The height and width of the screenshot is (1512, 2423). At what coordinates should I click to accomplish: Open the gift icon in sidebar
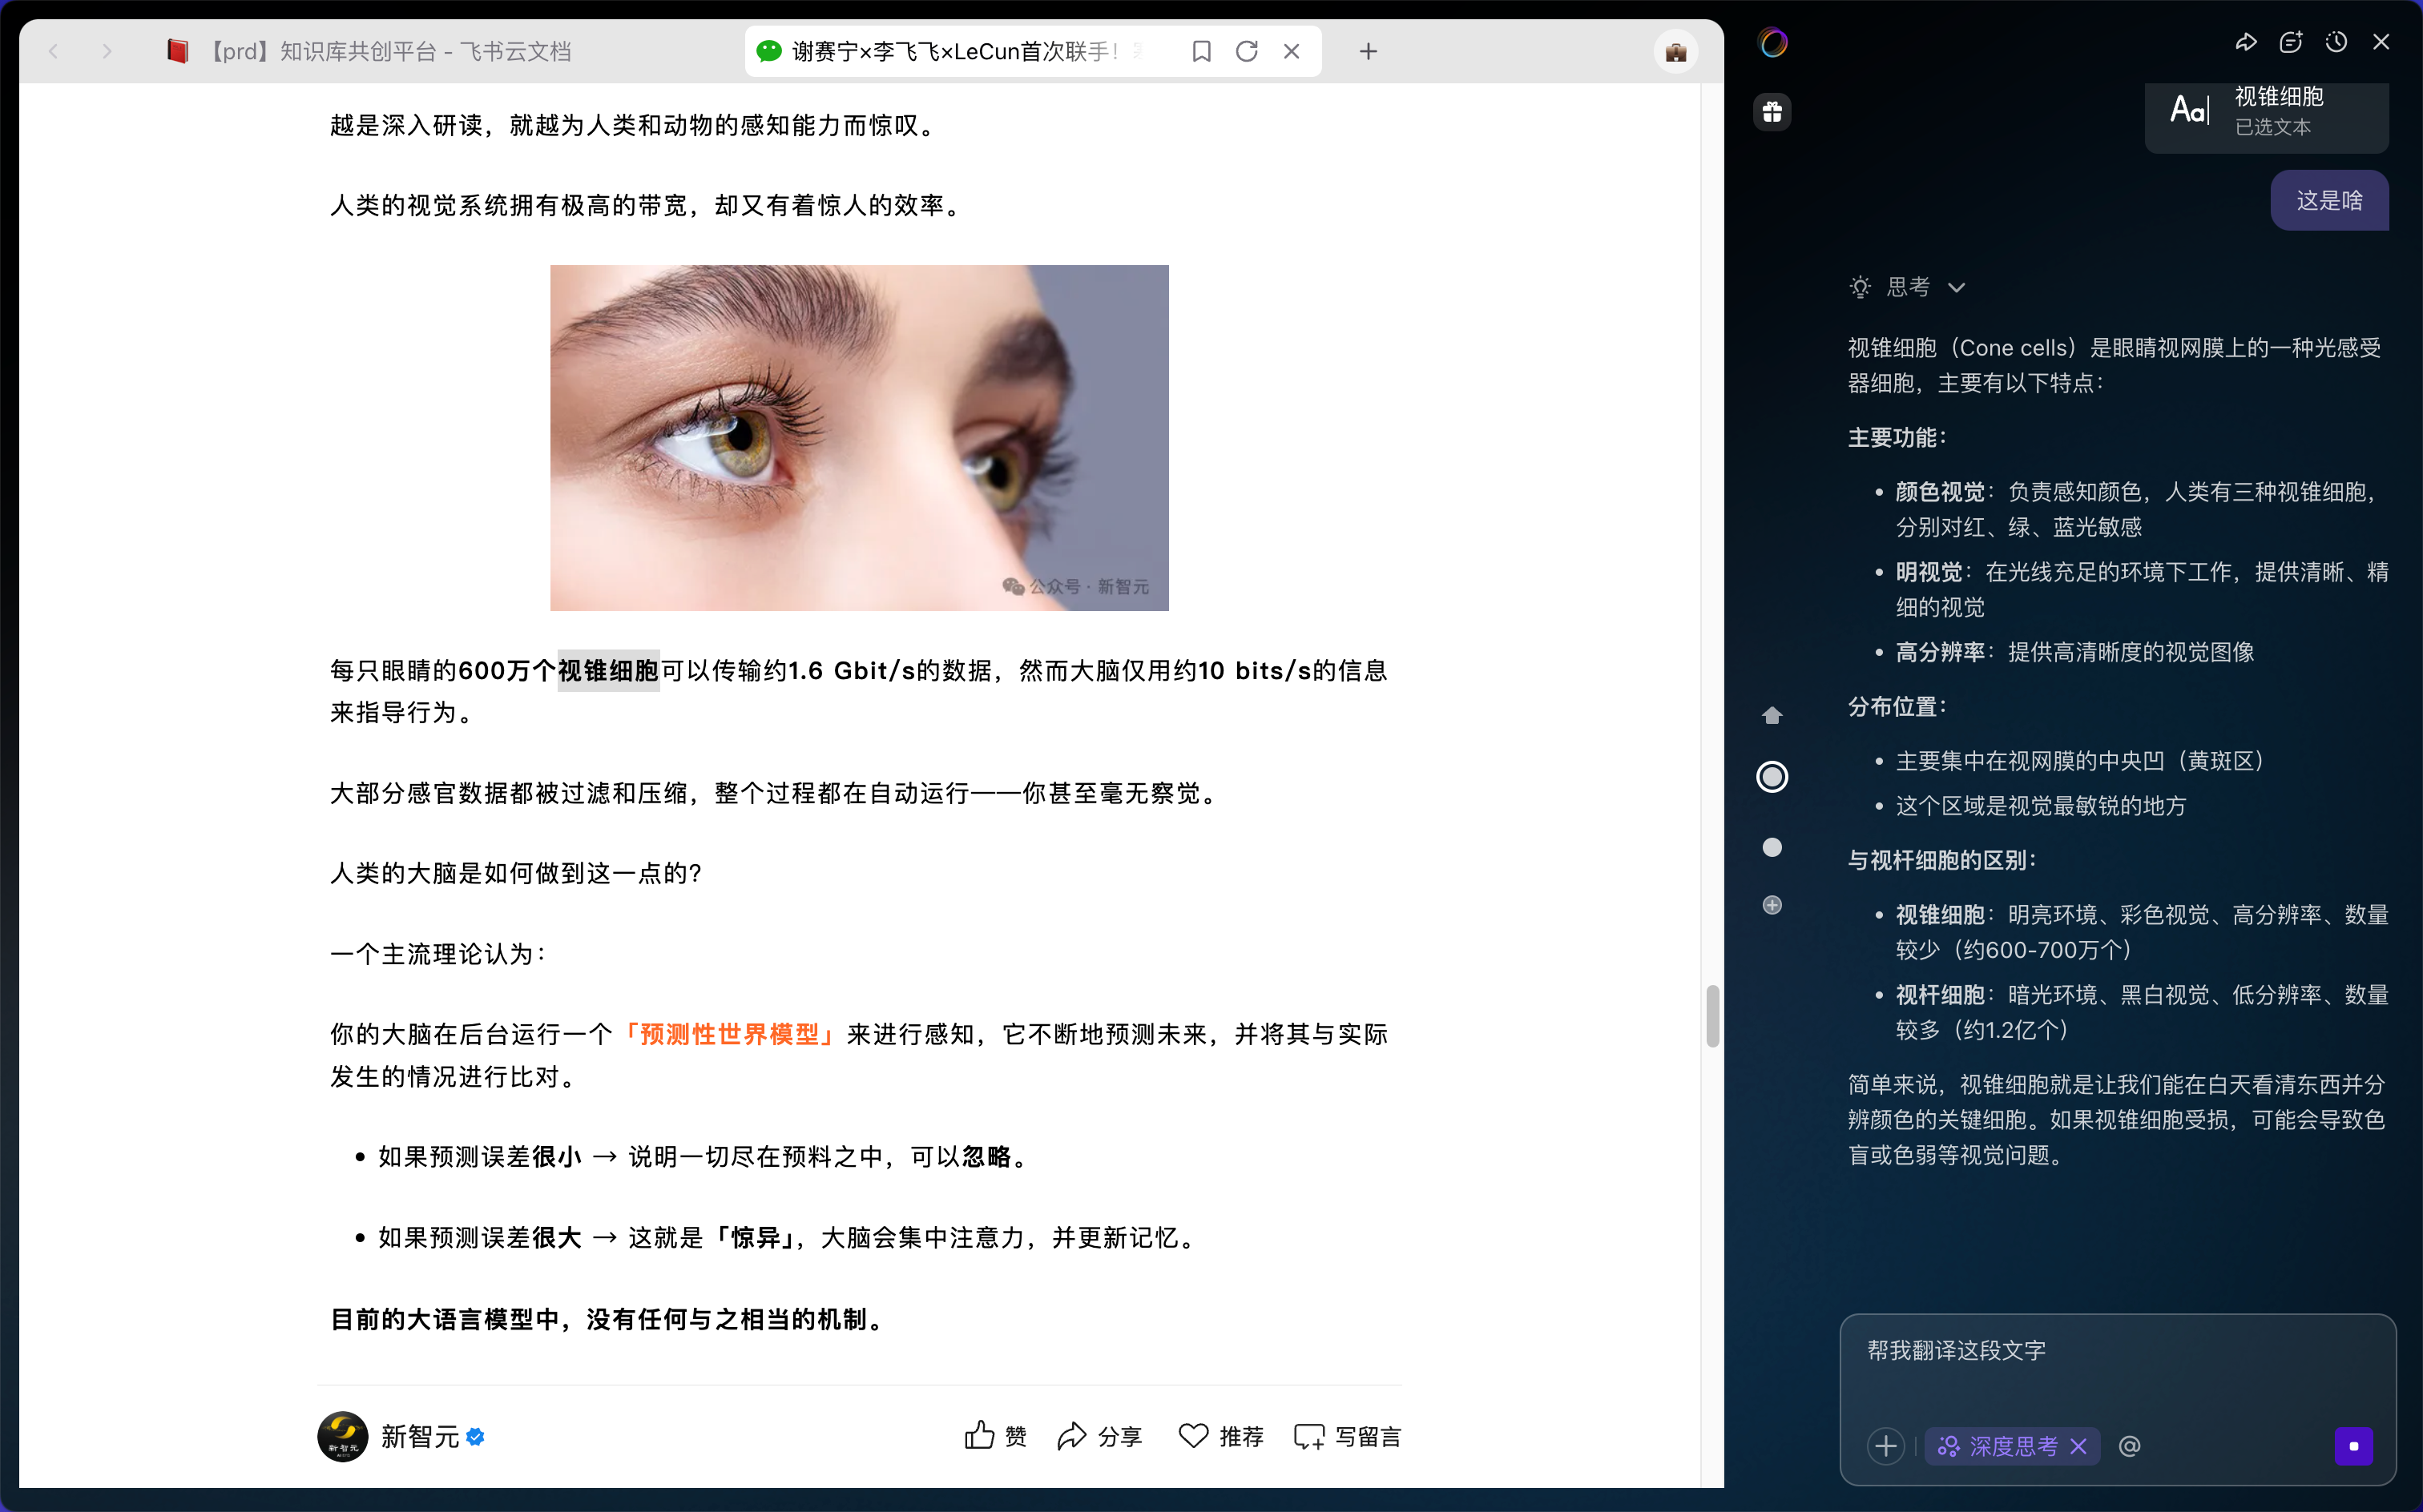1772,112
